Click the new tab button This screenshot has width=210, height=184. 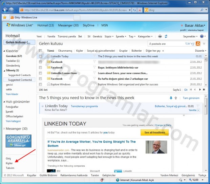click(x=77, y=18)
